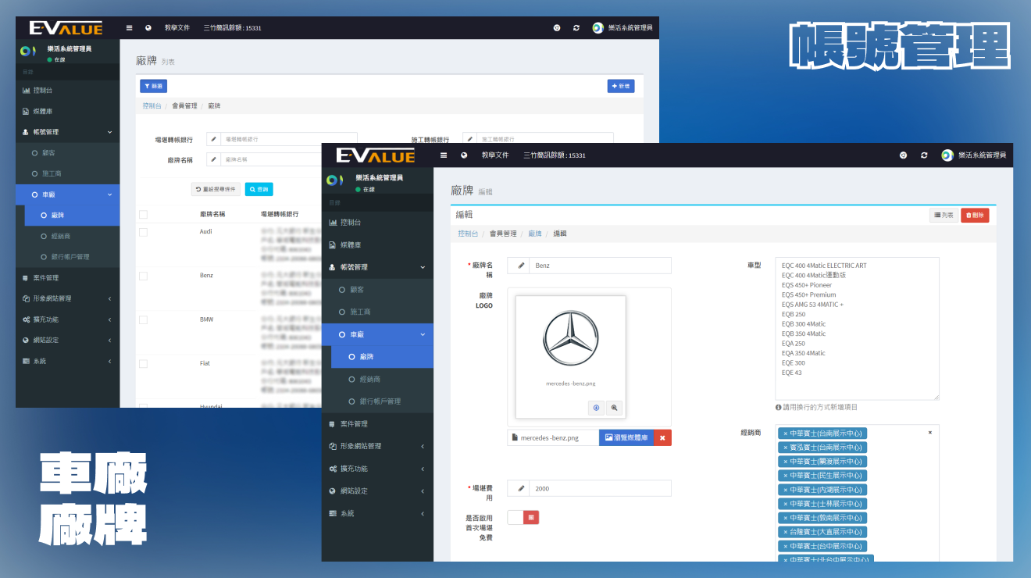Clear all dealers with the small X

point(929,432)
